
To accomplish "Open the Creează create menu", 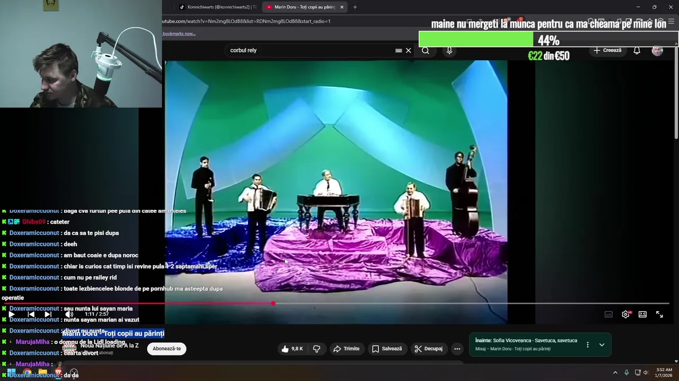I will tap(607, 50).
